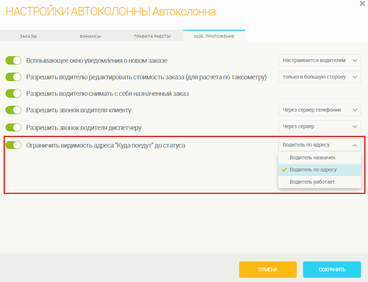Disable driver editing of order cost
This screenshot has width=368, height=282.
coord(14,77)
